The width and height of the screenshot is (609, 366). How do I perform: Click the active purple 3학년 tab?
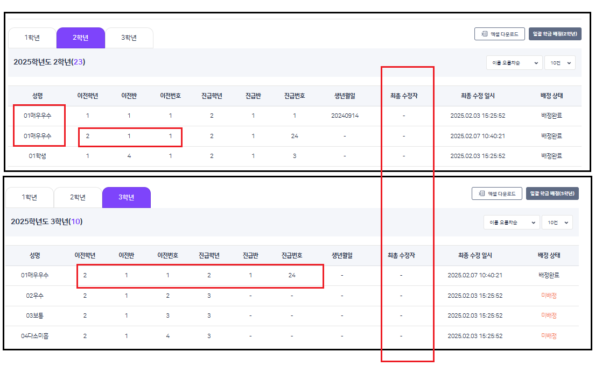(126, 197)
